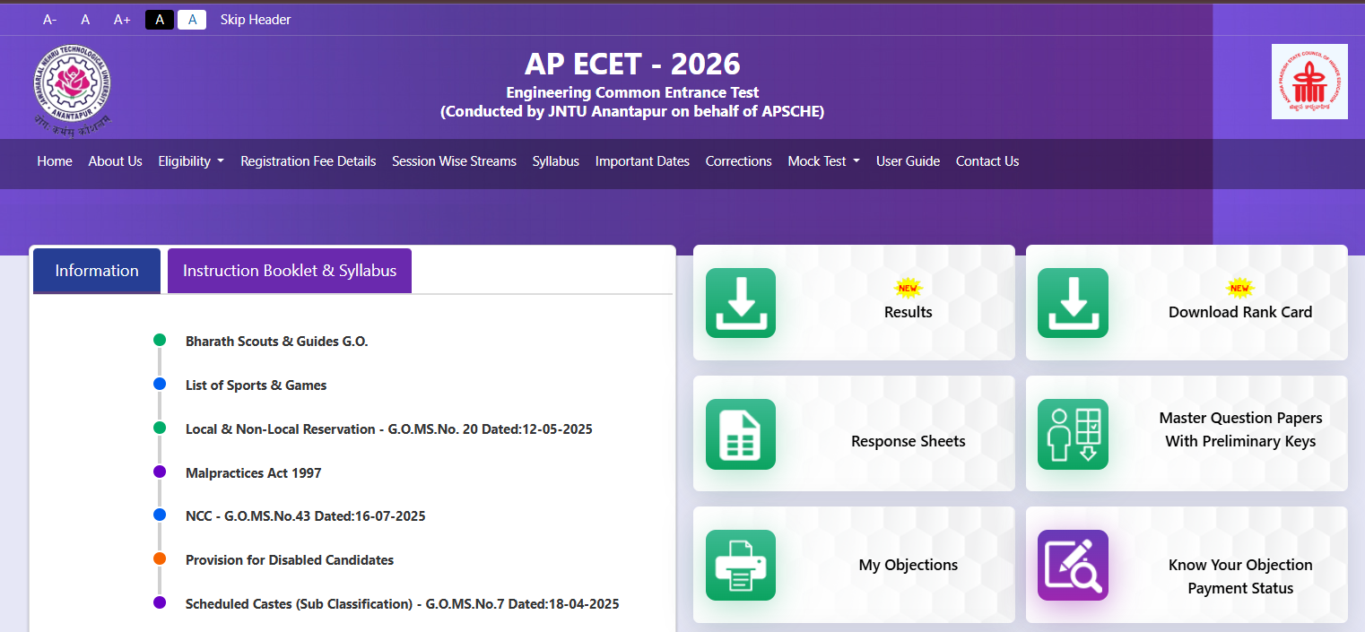
Task: Open Syllabus in the navigation bar
Action: pos(556,161)
